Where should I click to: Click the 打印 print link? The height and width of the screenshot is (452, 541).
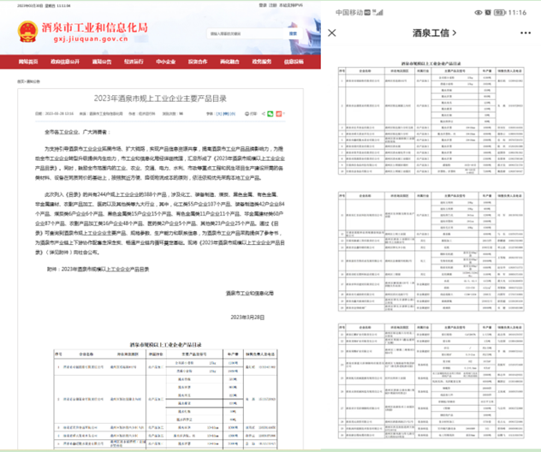coord(253,114)
